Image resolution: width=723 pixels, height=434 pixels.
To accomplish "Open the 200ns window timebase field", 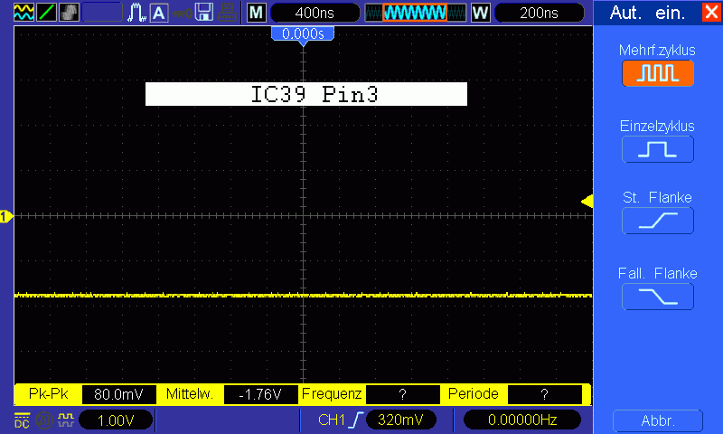I will click(x=539, y=13).
